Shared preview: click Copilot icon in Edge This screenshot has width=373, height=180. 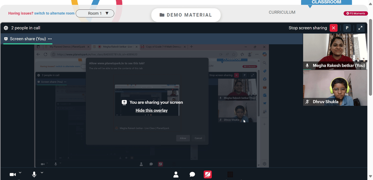(264, 54)
